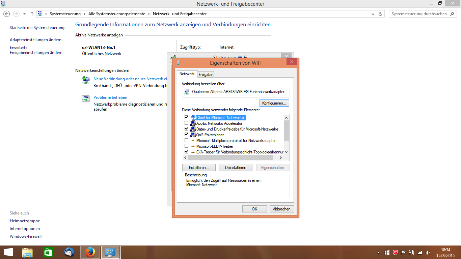
Task: Go to Startseite der Systemsteuerung
Action: (37, 28)
